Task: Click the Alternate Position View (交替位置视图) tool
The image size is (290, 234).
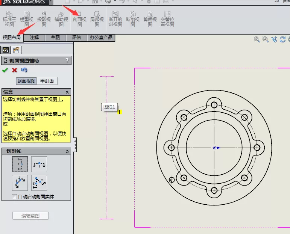Action: click(167, 19)
